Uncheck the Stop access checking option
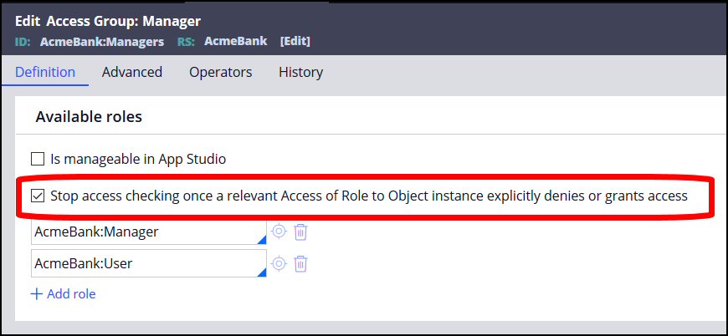 tap(37, 196)
